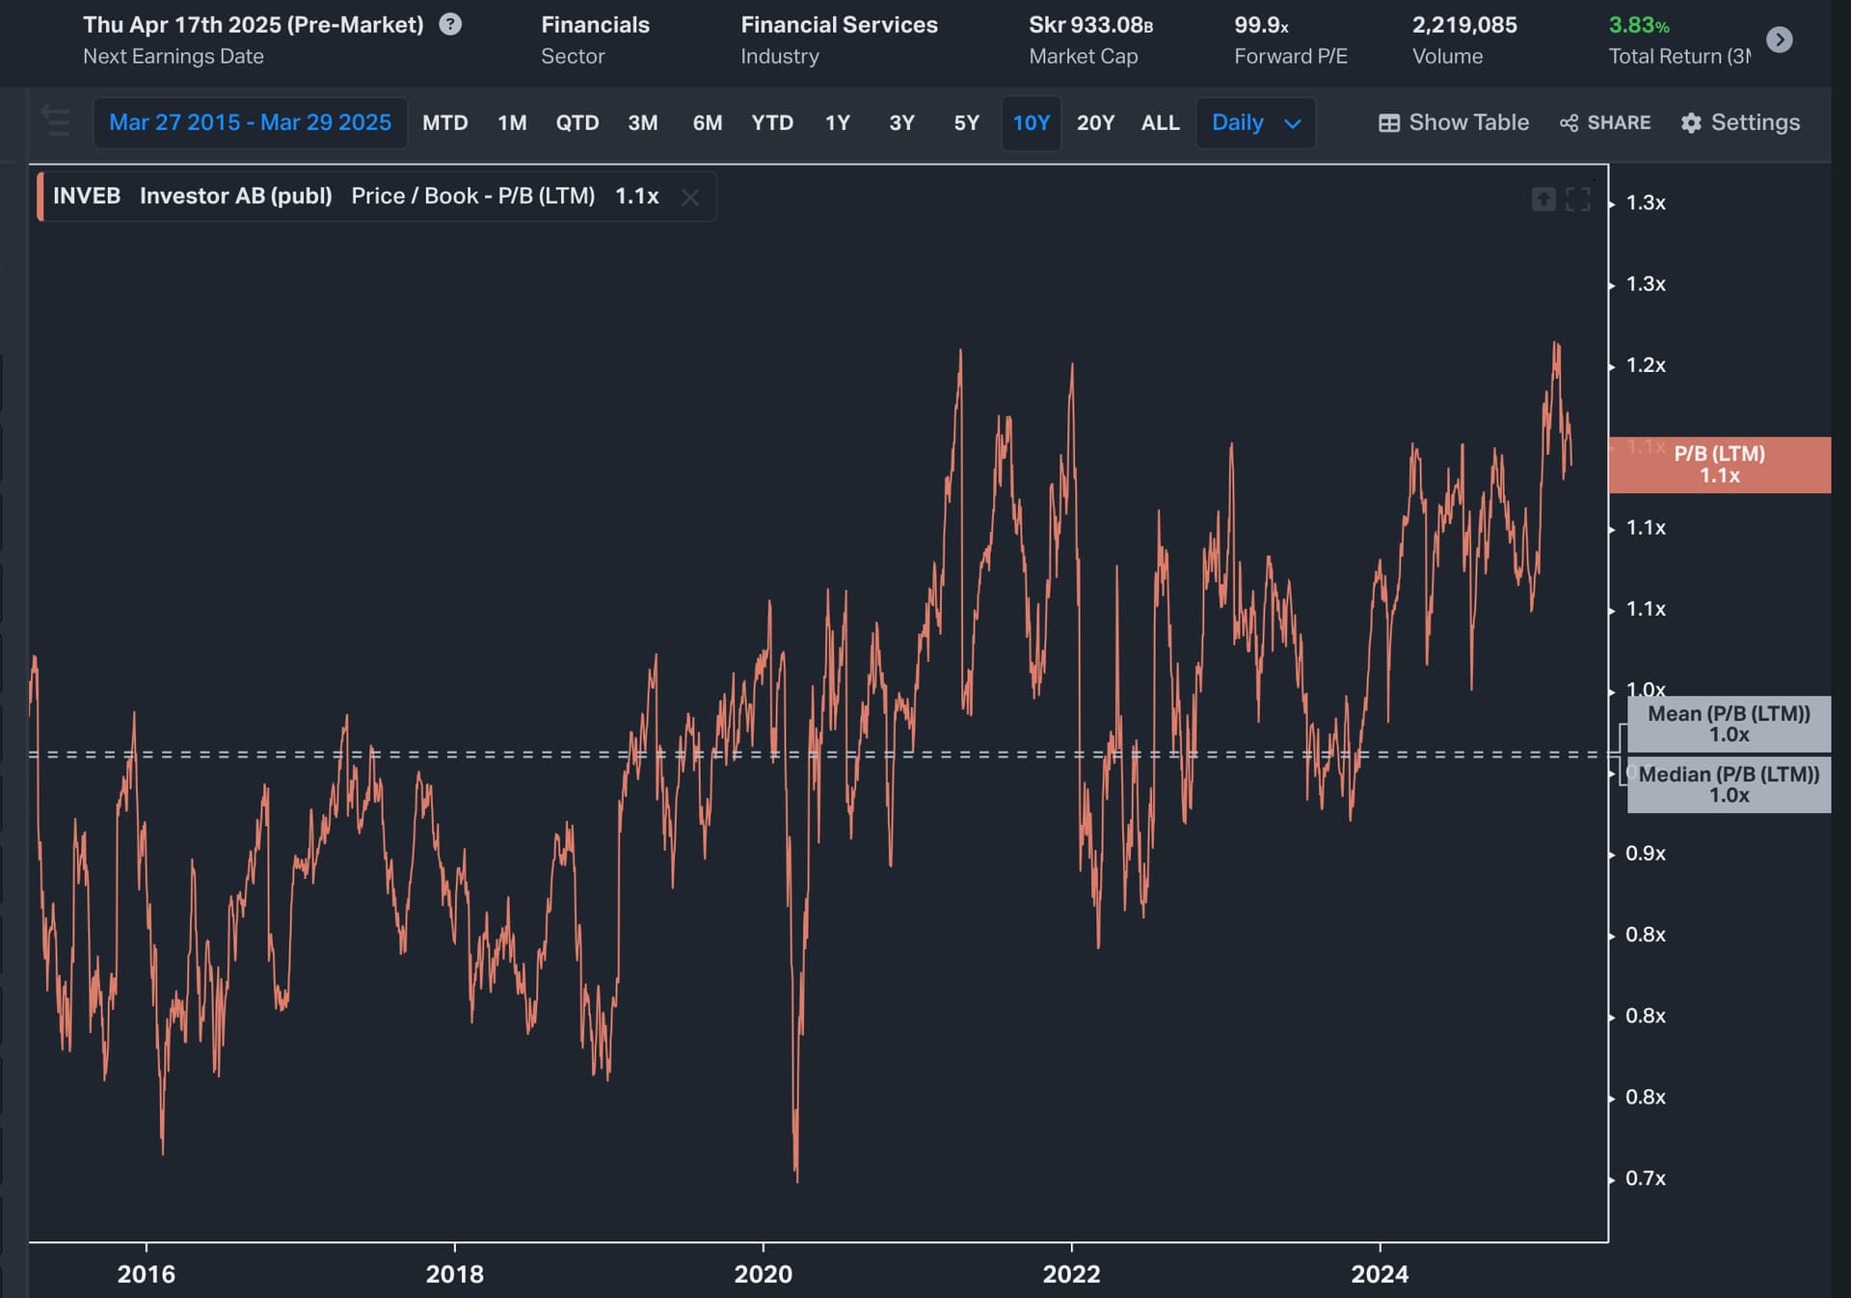Click the next metrics arrow icon

(1780, 40)
